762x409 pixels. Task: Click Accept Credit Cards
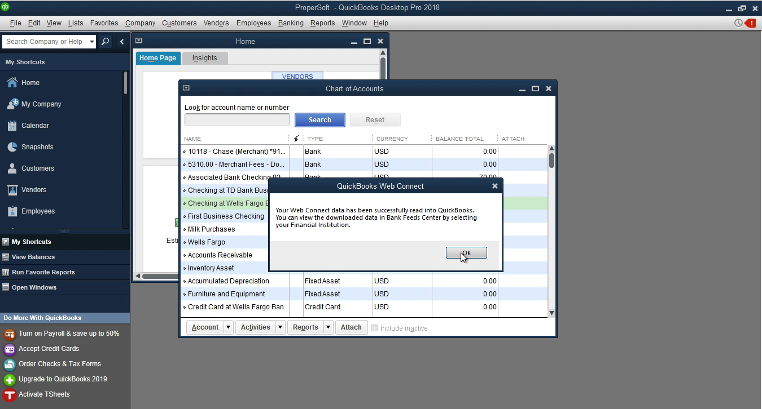point(49,349)
